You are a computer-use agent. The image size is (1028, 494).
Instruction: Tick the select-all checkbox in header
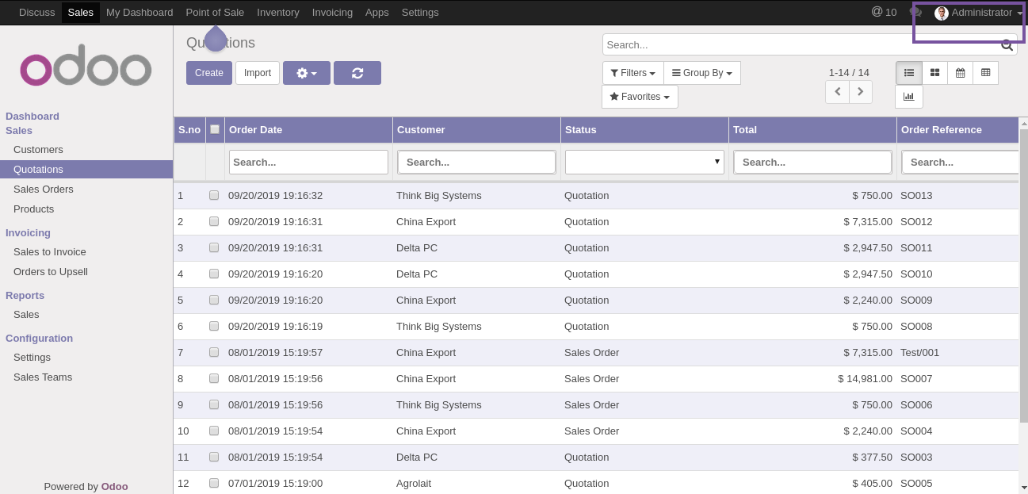(x=215, y=130)
